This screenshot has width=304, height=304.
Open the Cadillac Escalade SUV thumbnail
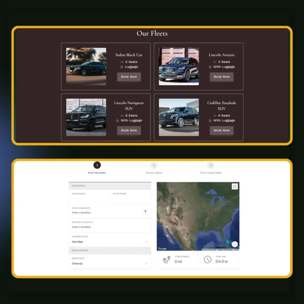[179, 117]
